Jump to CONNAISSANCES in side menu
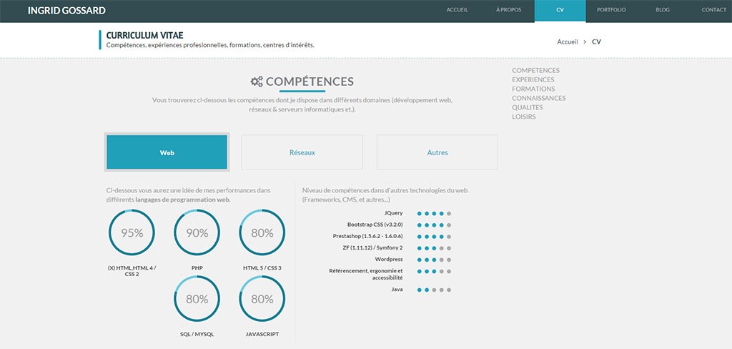732x349 pixels. (539, 98)
